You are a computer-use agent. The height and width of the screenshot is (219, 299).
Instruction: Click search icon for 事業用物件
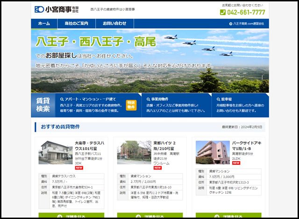point(148,99)
